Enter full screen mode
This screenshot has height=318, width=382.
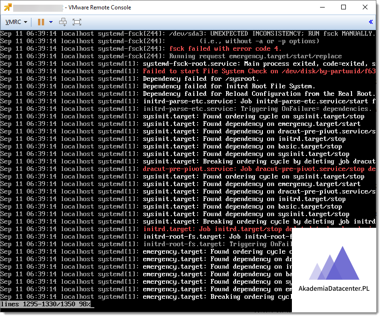coord(77,22)
